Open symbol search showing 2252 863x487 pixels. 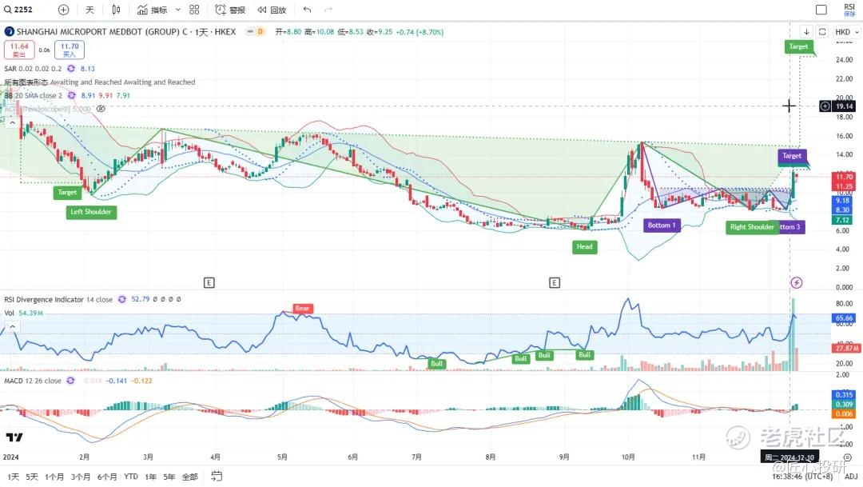(x=19, y=10)
